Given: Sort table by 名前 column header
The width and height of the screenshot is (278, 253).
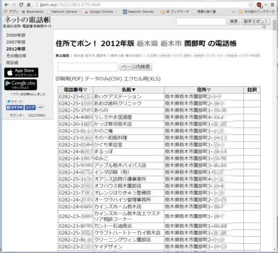Looking at the screenshot, I should click(x=129, y=90).
